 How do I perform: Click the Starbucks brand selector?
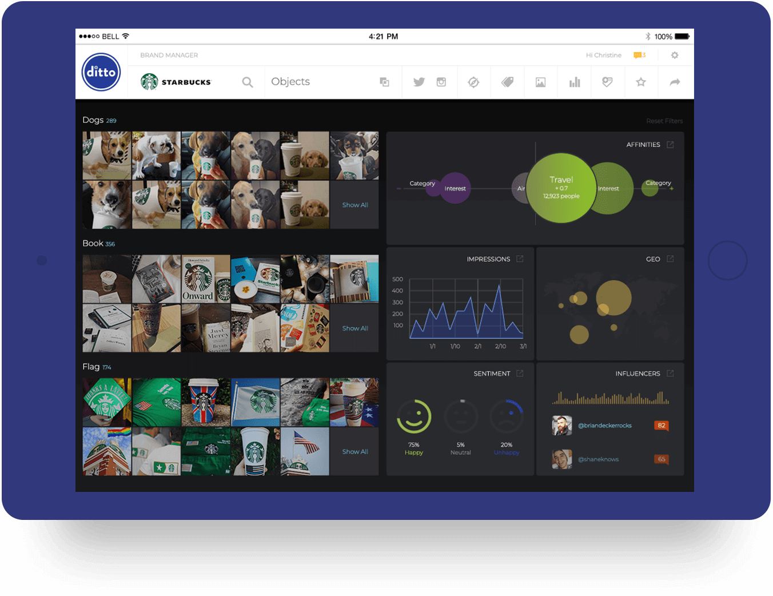176,82
